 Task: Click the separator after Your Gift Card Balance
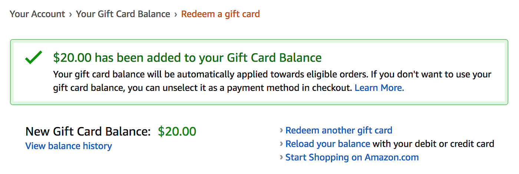click(176, 14)
